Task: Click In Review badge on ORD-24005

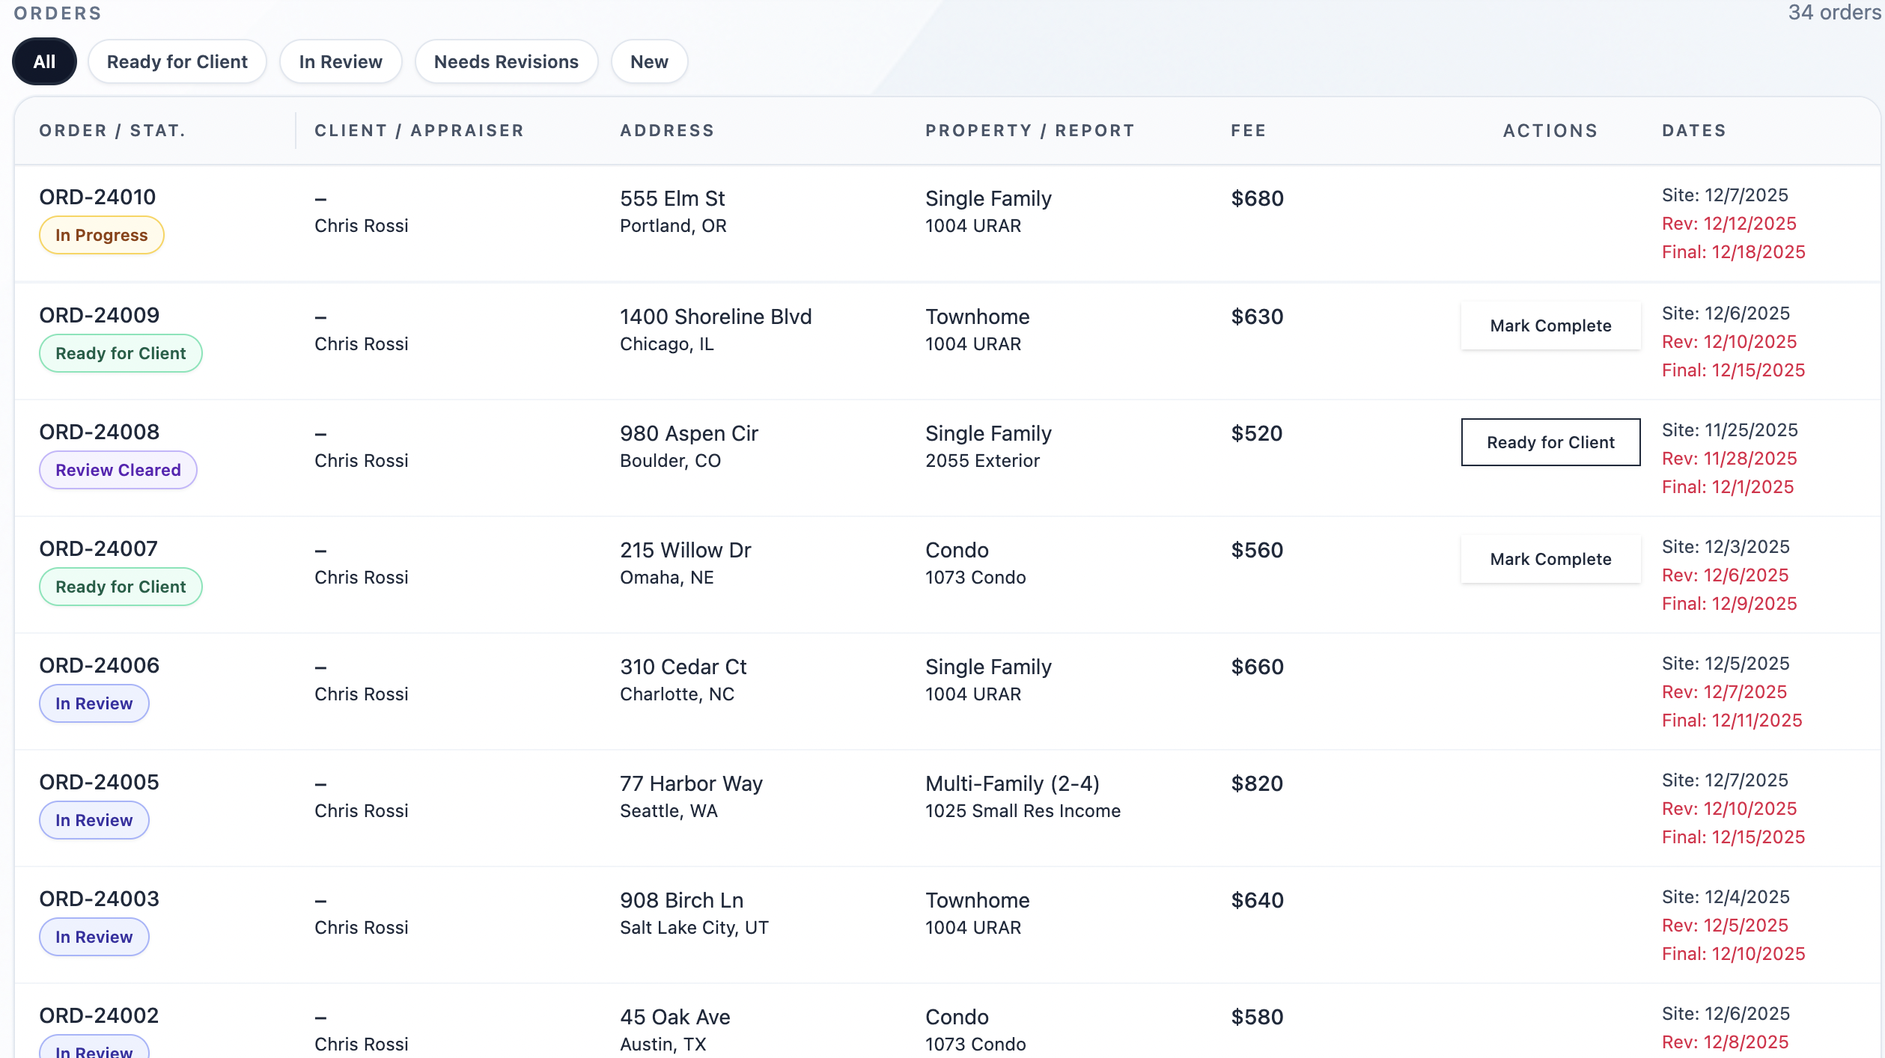Action: pyautogui.click(x=94, y=820)
